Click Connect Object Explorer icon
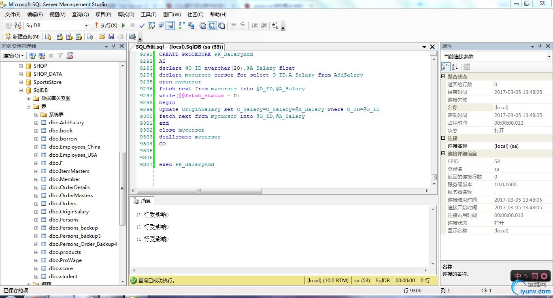Viewport: 553px width, 298px height. (32, 55)
